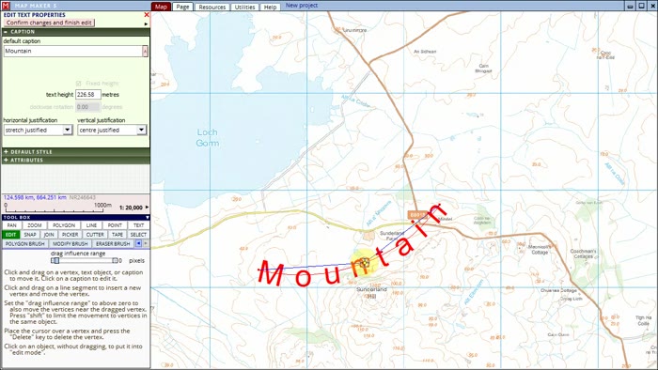Switch to the Map tab
The width and height of the screenshot is (658, 370).
[x=161, y=7]
